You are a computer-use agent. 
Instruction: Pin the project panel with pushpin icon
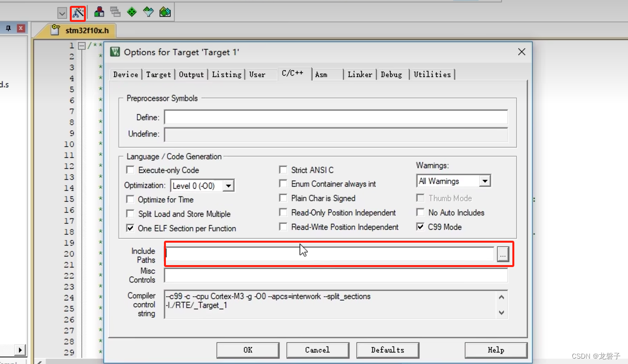(x=8, y=29)
